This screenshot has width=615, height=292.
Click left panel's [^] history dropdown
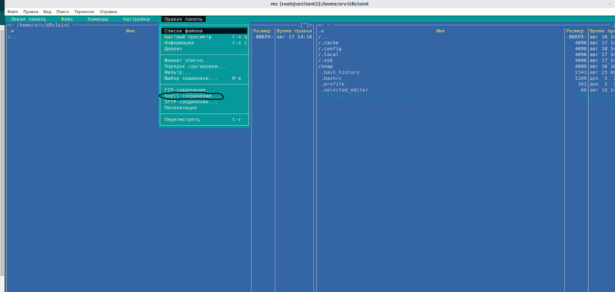point(304,25)
